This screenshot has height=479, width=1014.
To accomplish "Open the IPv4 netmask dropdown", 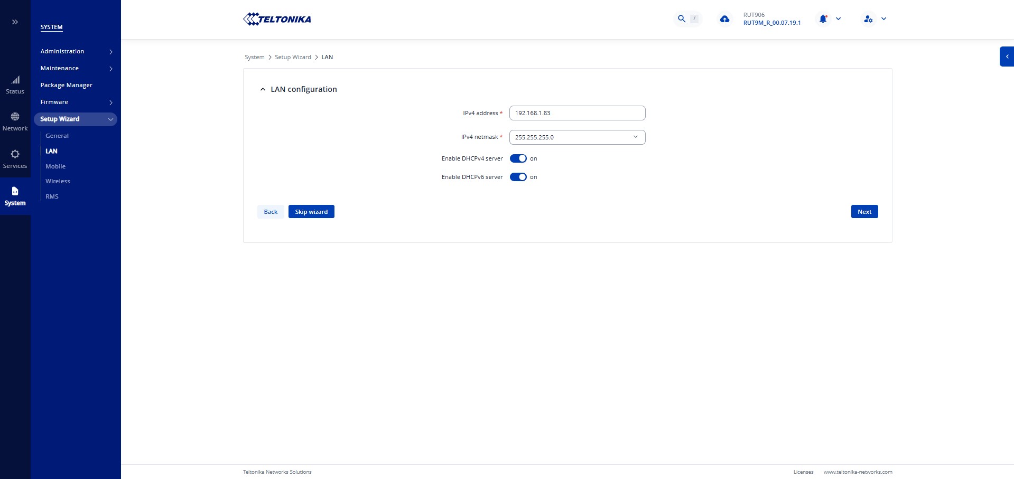I will [x=577, y=137].
